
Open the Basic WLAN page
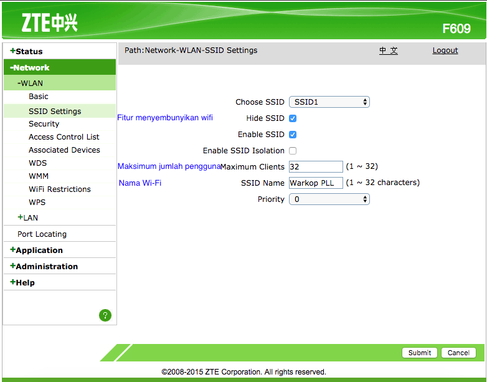click(x=39, y=97)
